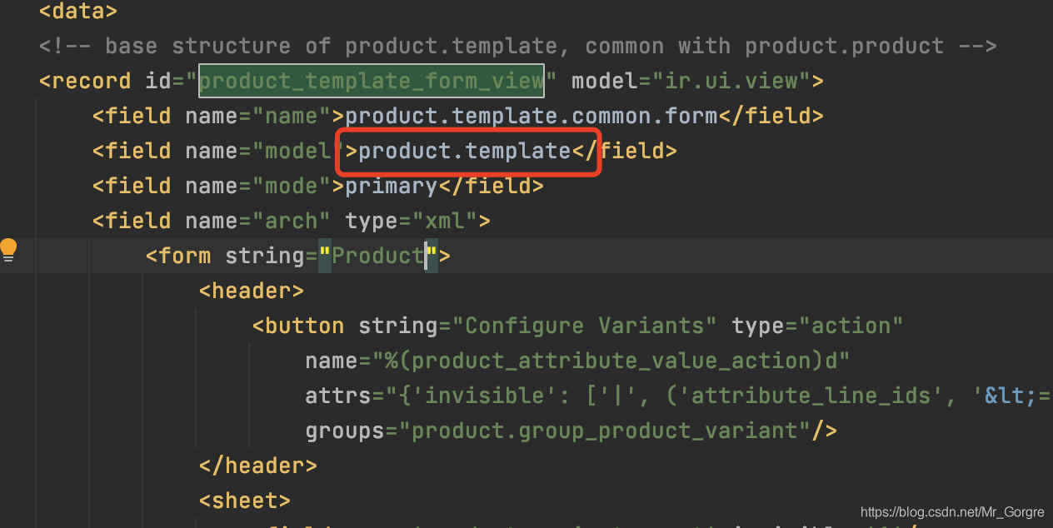1053x528 pixels.
Task: Click the opening header tag
Action: [252, 291]
